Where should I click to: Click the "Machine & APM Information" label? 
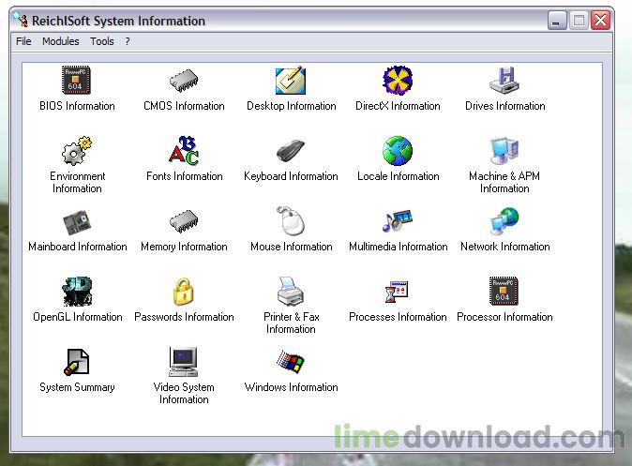pyautogui.click(x=504, y=182)
